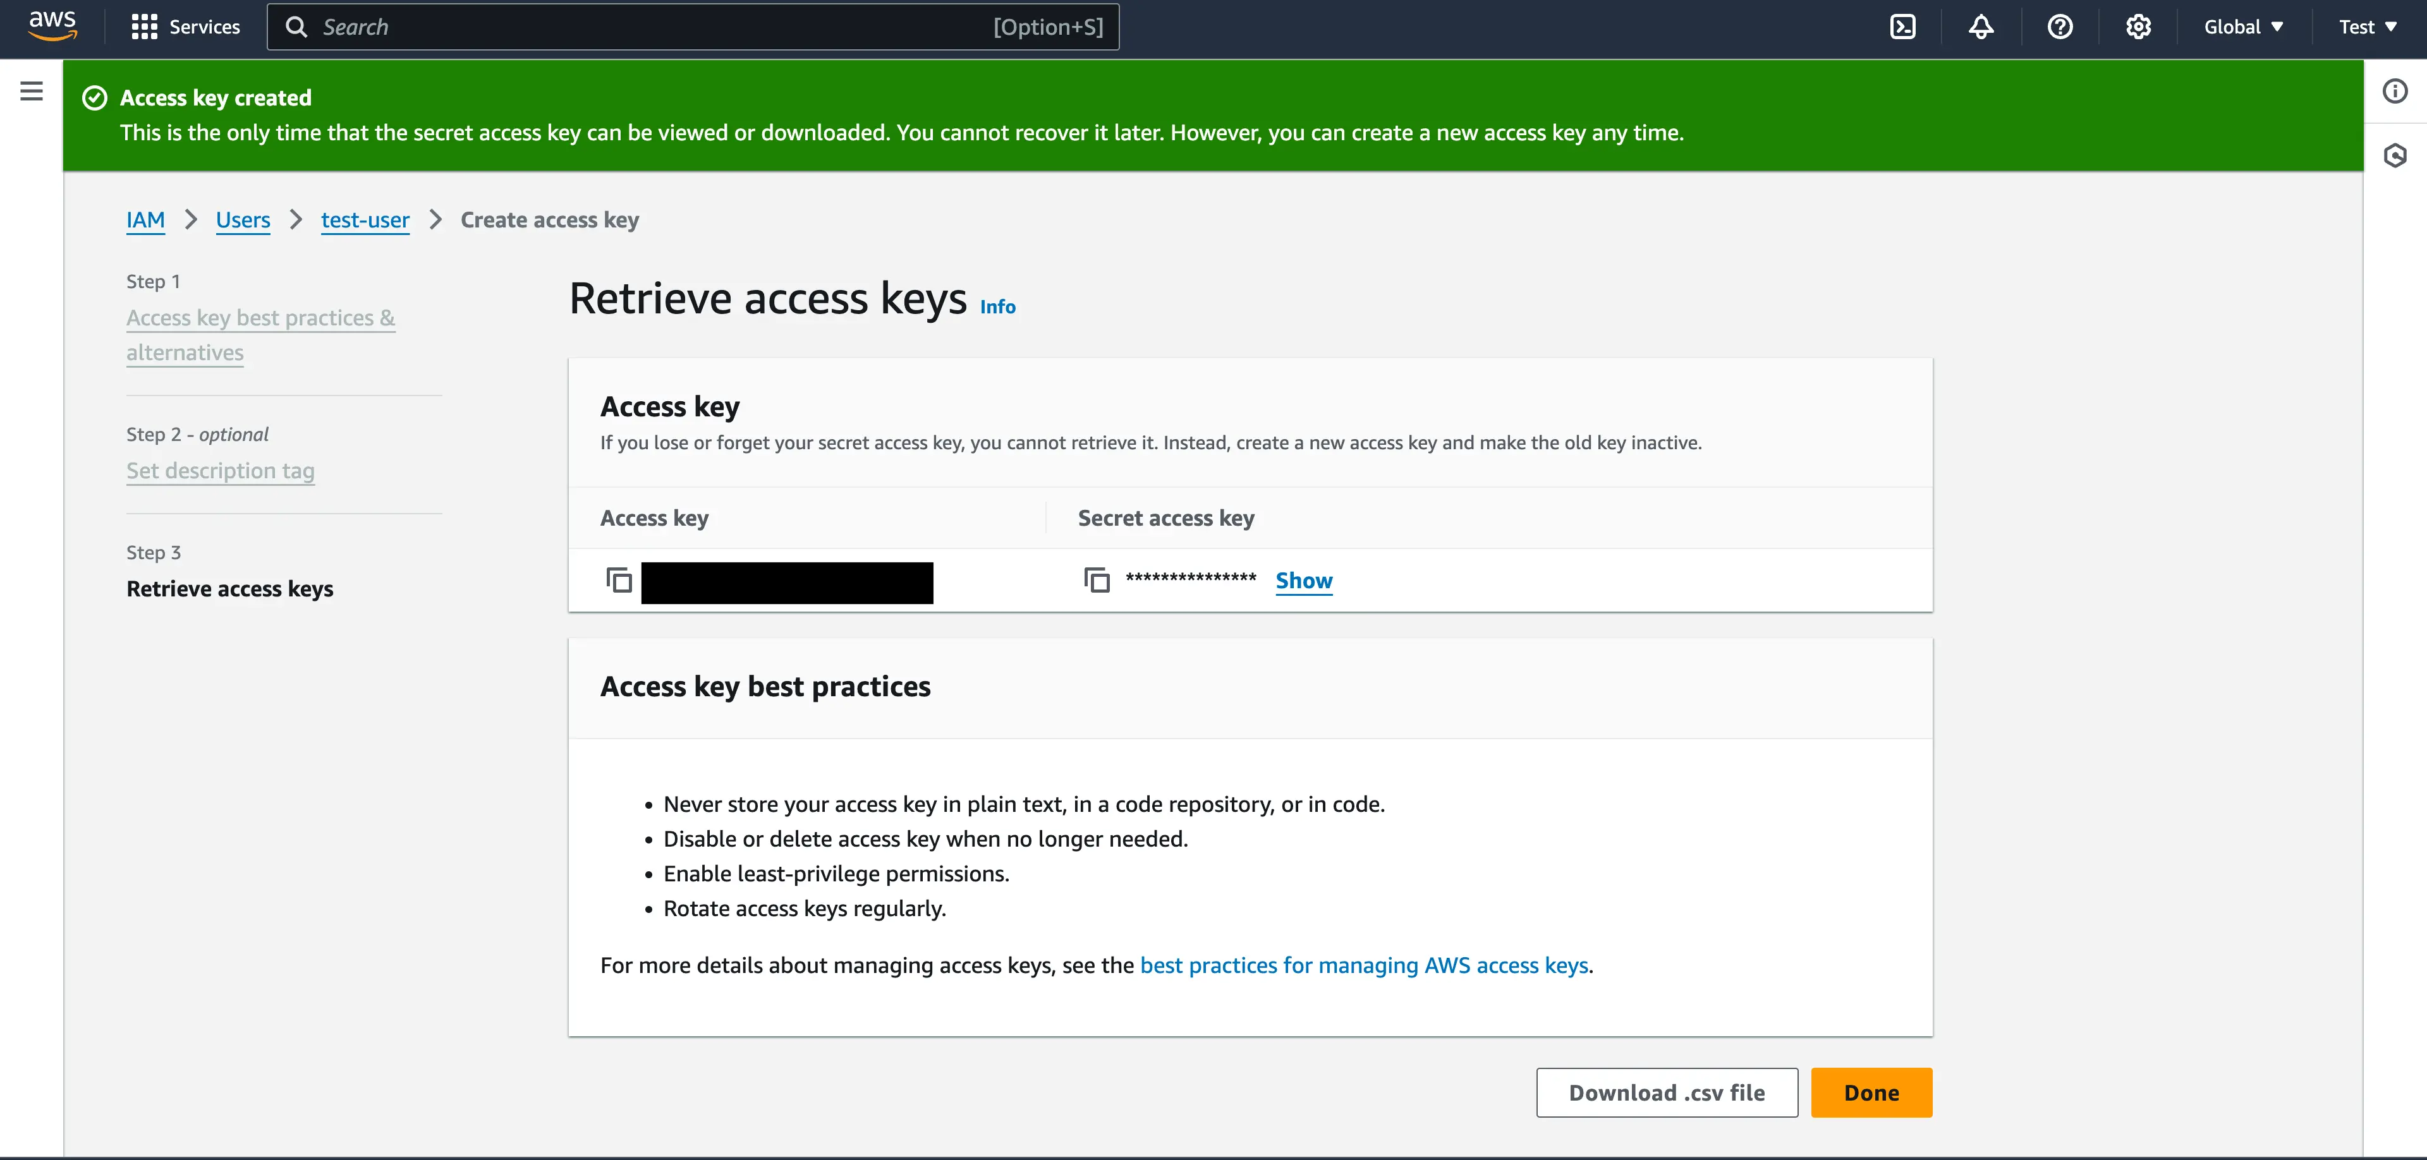Open the notifications bell

1980,27
